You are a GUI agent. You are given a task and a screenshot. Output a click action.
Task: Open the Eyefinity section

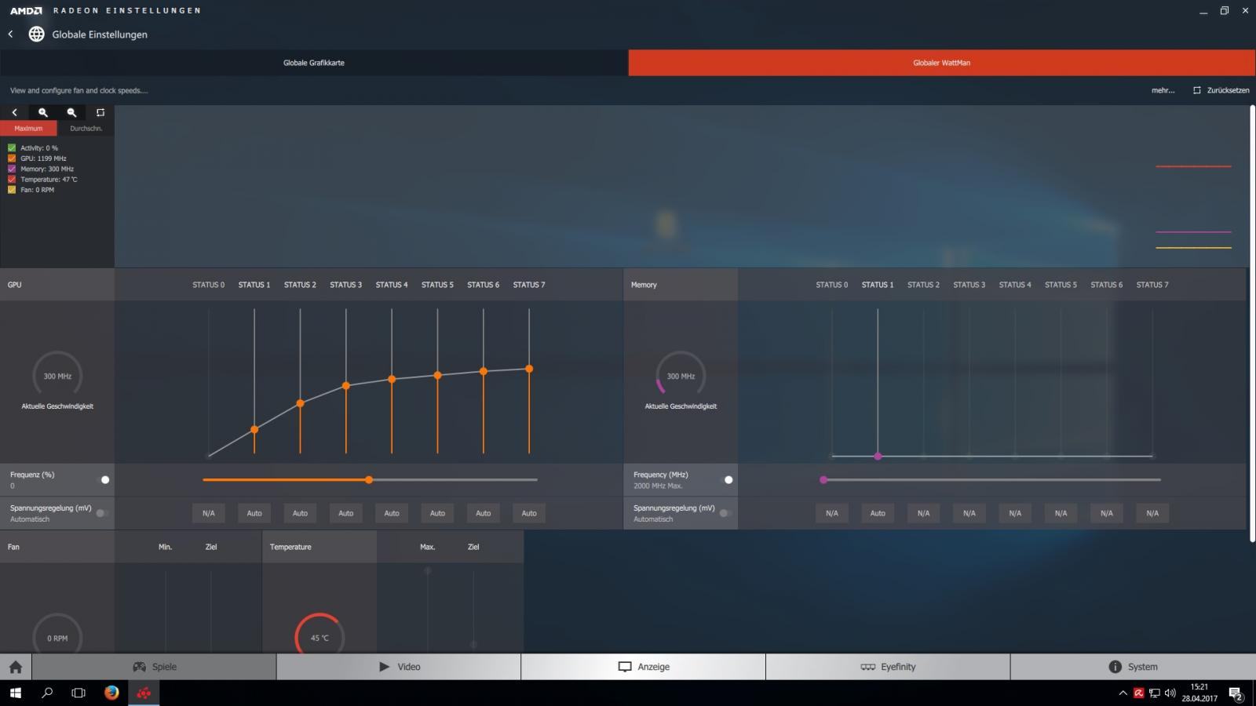click(x=888, y=667)
